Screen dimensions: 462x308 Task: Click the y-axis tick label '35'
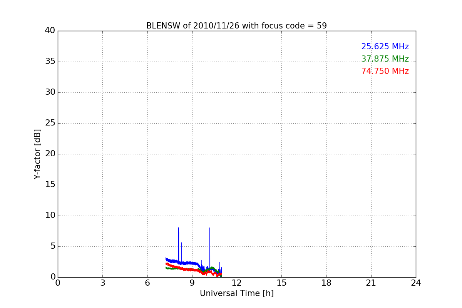coord(50,62)
